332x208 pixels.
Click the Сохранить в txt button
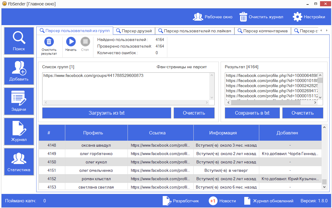252,113
